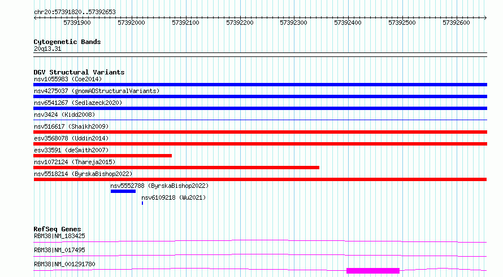Click the RBM38|NM_001291780 transcript label
Viewport: 503px width, 277px height.
[x=64, y=264]
